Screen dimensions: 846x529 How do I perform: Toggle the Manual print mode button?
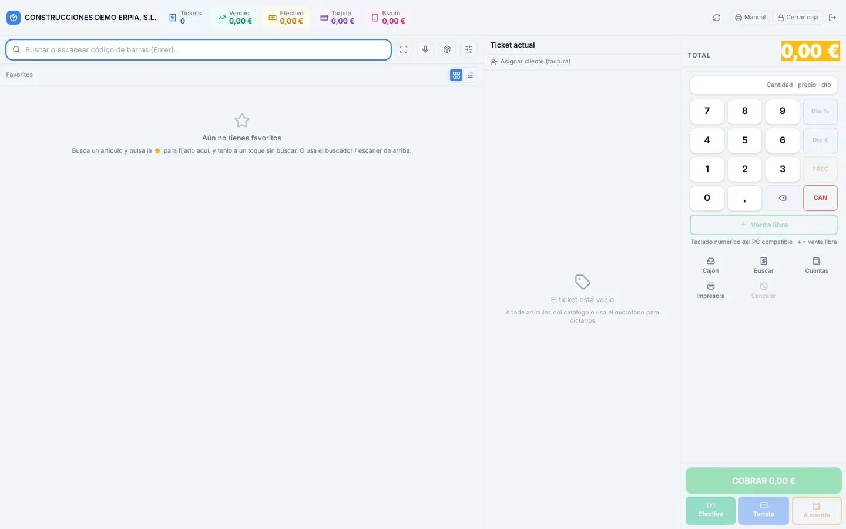pos(750,18)
